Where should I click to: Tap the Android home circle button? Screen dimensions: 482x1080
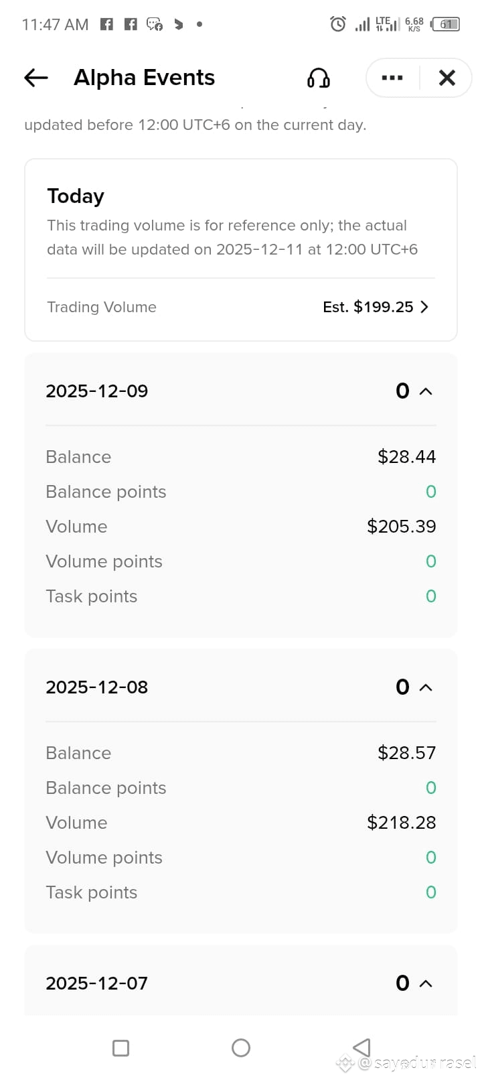coord(241,1048)
